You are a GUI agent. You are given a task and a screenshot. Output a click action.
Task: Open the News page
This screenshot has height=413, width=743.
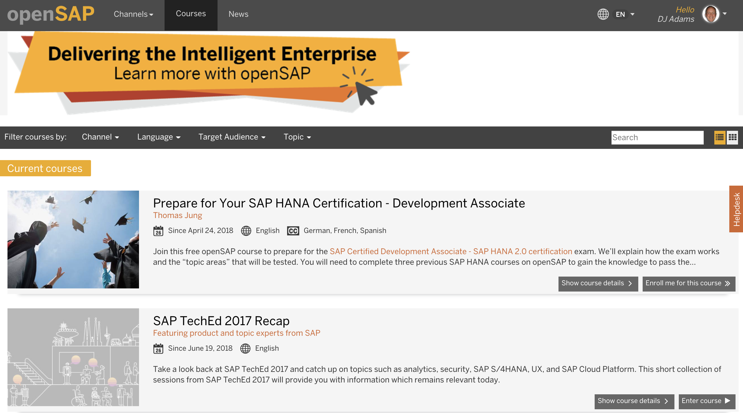tap(238, 14)
